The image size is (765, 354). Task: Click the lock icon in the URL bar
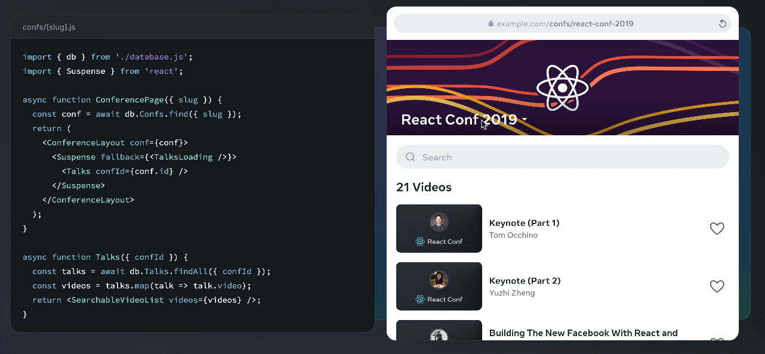pos(491,24)
